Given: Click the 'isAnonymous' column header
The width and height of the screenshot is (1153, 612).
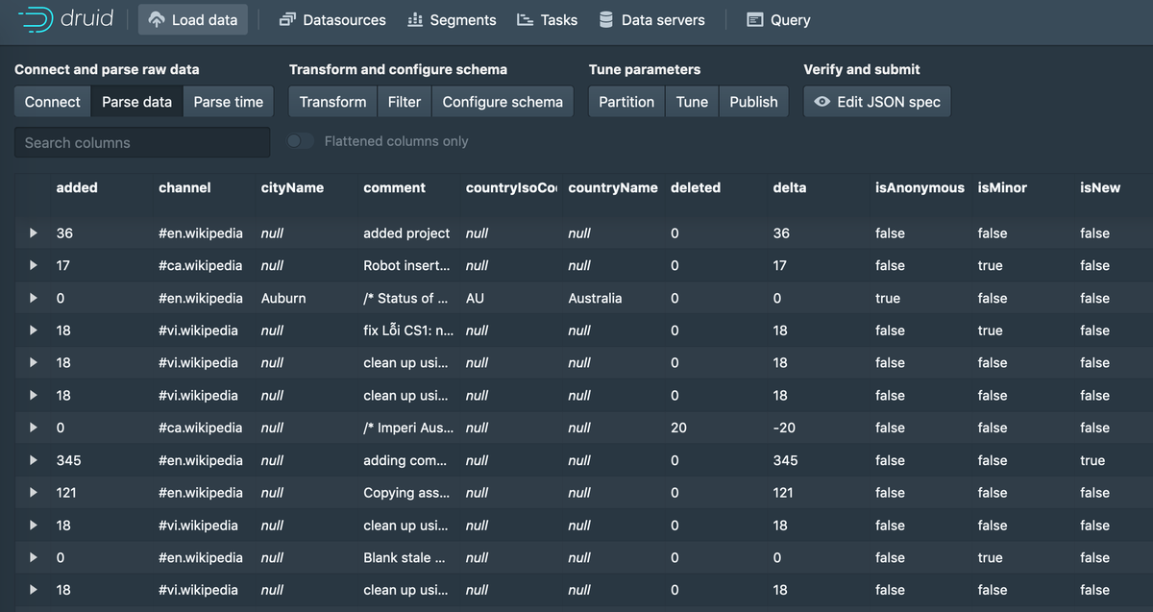Looking at the screenshot, I should tap(920, 187).
